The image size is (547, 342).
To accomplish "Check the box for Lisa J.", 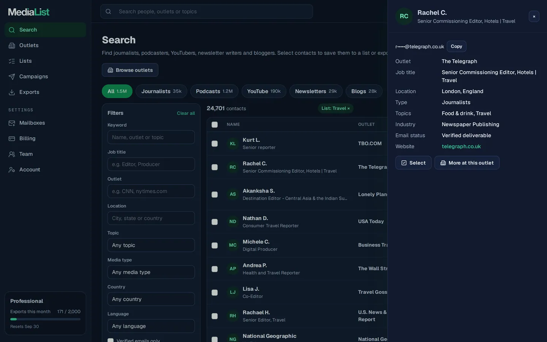I will click(x=215, y=293).
